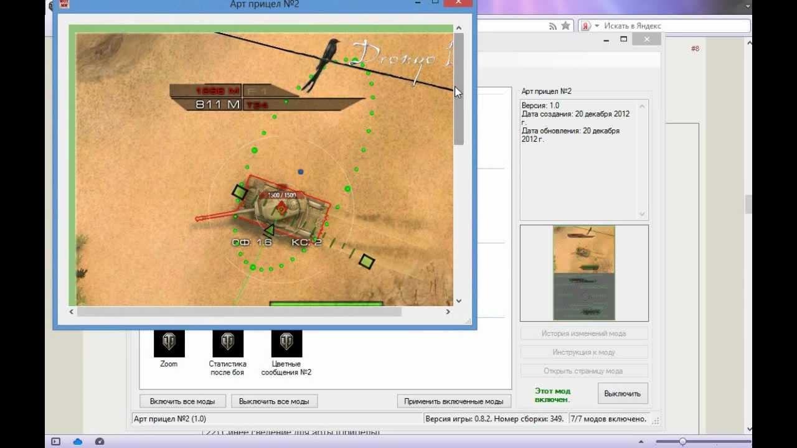797x448 pixels.
Task: Click the #8 post number link on forum page
Action: (696, 49)
